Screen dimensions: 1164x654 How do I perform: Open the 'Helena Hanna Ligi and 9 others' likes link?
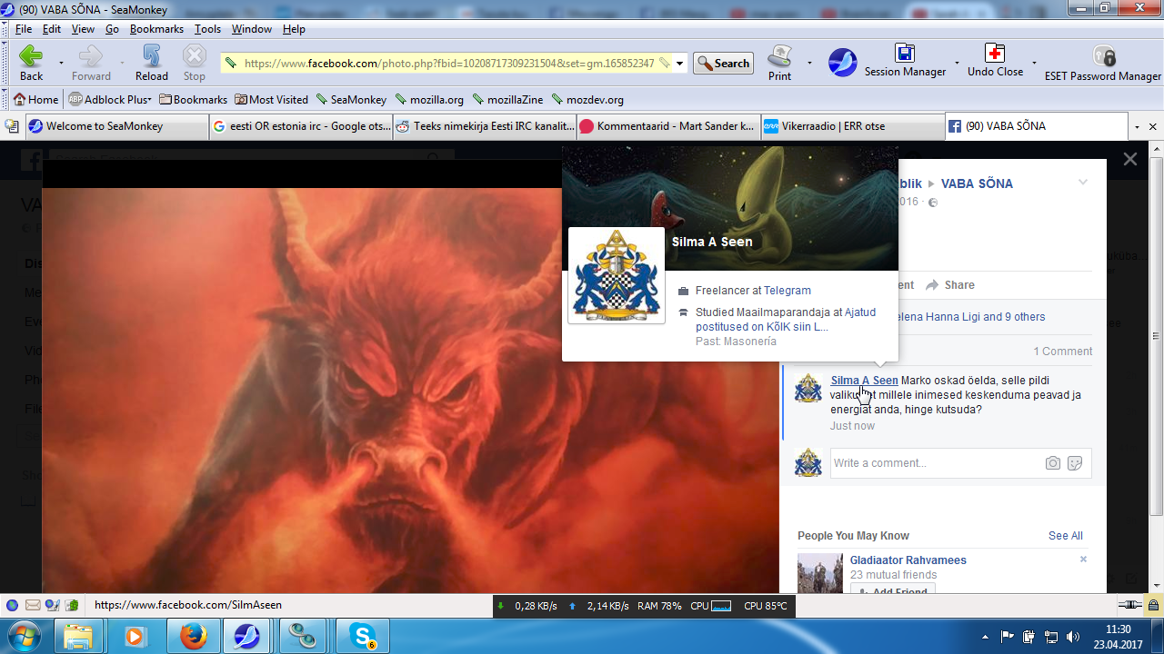tap(969, 317)
